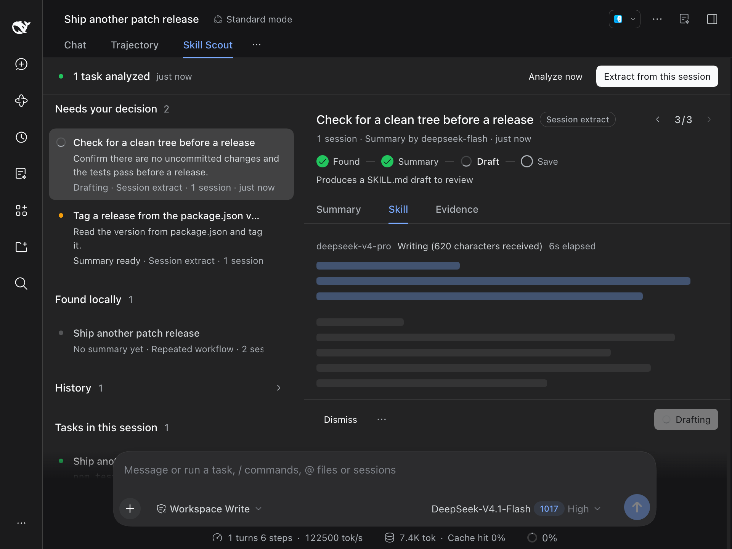Image resolution: width=732 pixels, height=549 pixels.
Task: Switch to the Chat tab
Action: point(75,45)
